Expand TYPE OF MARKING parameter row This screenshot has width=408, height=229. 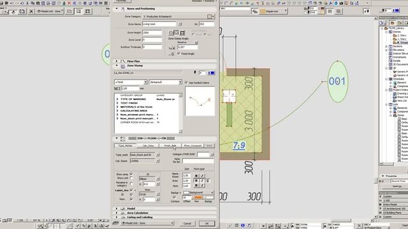(117, 99)
